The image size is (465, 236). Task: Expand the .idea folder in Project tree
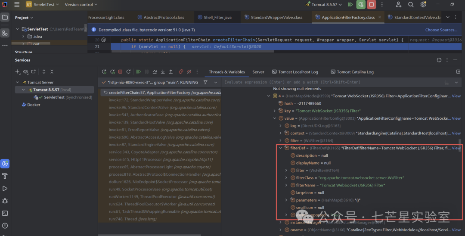(23, 36)
